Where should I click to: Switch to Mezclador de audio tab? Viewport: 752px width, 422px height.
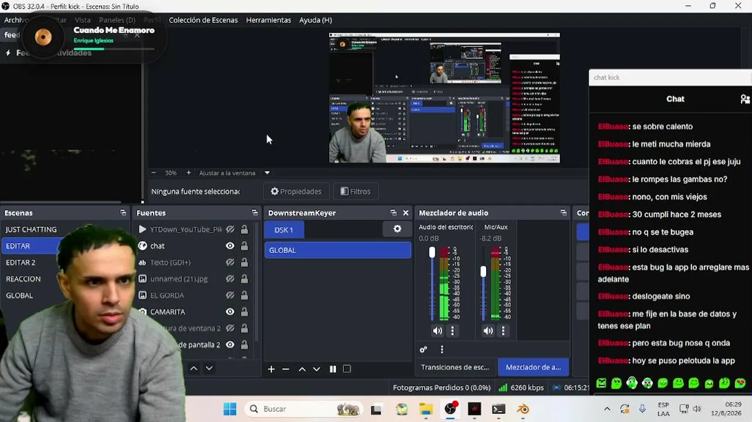533,367
